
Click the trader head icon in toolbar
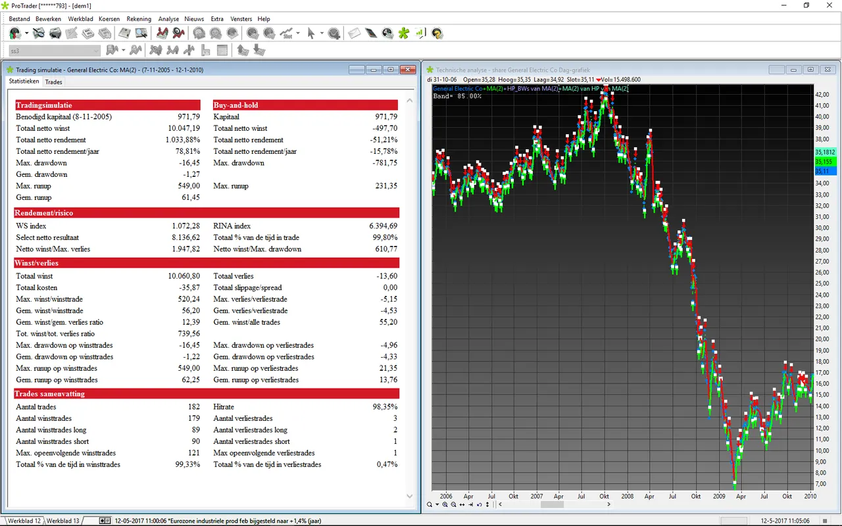tap(15, 33)
